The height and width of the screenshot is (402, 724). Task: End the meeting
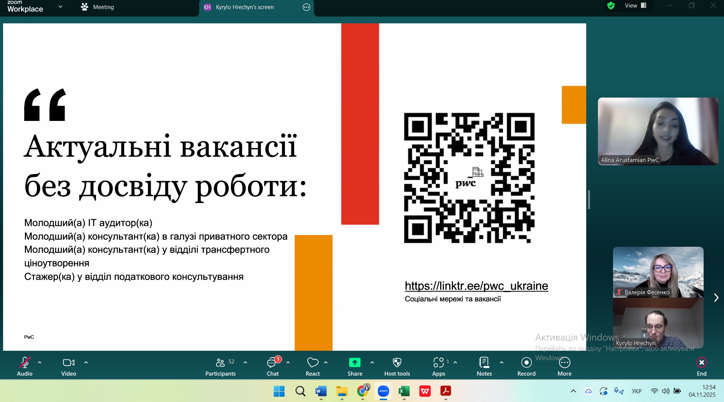[x=701, y=366]
